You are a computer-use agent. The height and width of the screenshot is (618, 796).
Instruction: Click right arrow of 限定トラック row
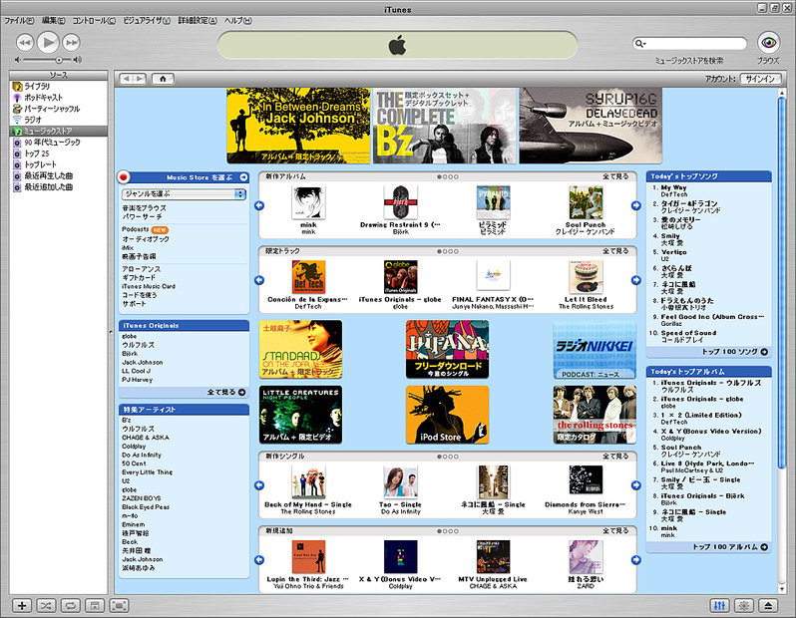(x=636, y=280)
